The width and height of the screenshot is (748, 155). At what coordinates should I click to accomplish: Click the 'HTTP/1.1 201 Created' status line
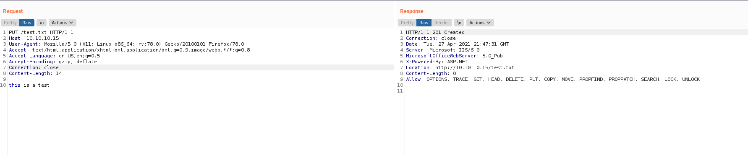(435, 32)
